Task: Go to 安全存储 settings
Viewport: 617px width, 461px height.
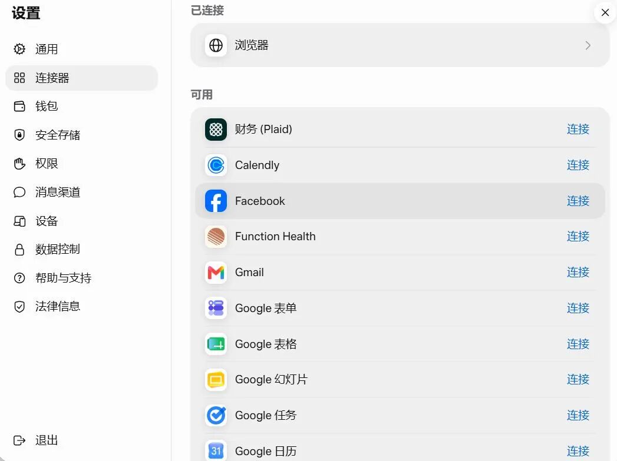Action: pos(81,135)
